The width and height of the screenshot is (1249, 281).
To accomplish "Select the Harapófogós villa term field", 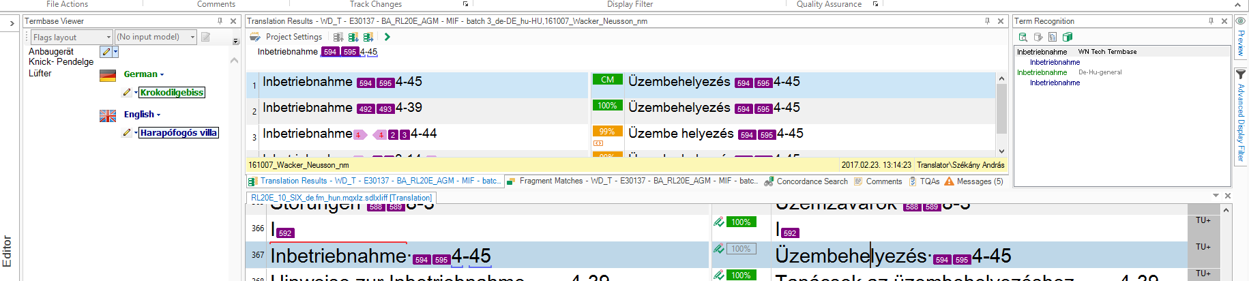I will tap(179, 132).
